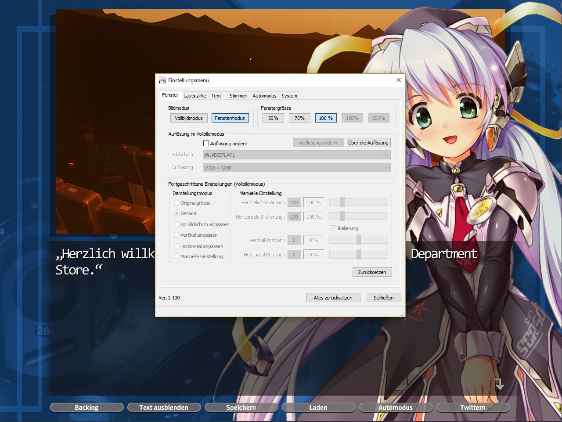Screen dimensions: 562x422
Task: Toggle Automodus in game bar
Action: [396, 408]
